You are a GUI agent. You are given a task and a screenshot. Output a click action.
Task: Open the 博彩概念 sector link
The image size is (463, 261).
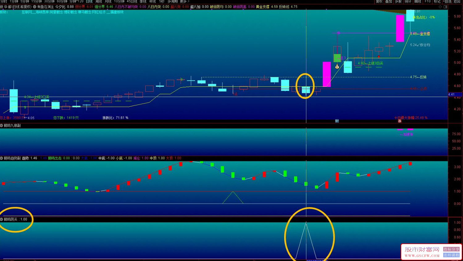pos(70,12)
